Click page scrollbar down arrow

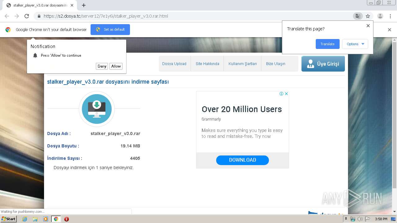click(395, 212)
